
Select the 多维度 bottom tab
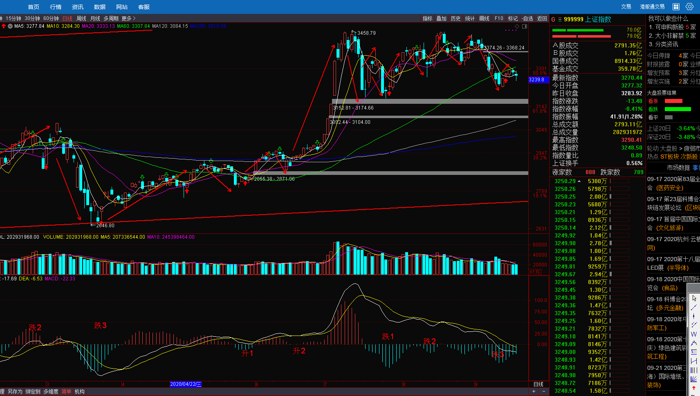[51, 392]
